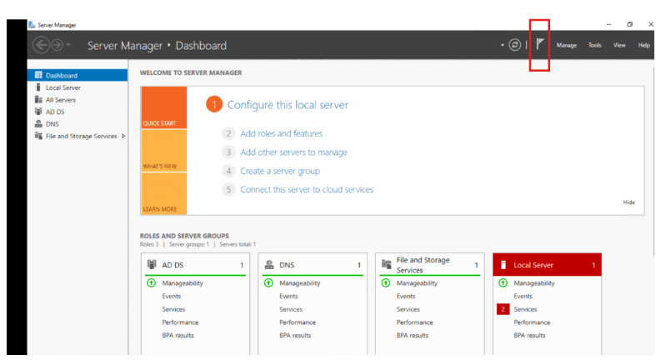656x360 pixels.
Task: Open dropdown arrow left of Refresh
Action: click(502, 45)
